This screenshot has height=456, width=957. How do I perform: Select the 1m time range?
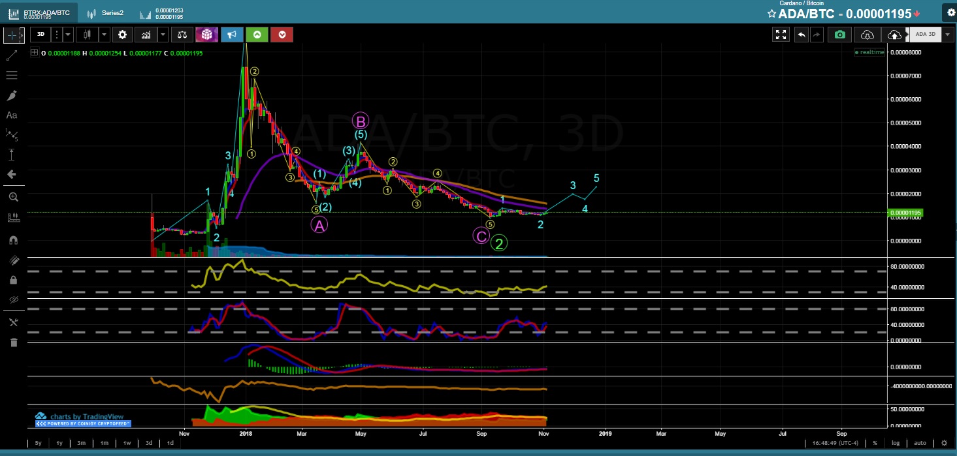coord(105,443)
